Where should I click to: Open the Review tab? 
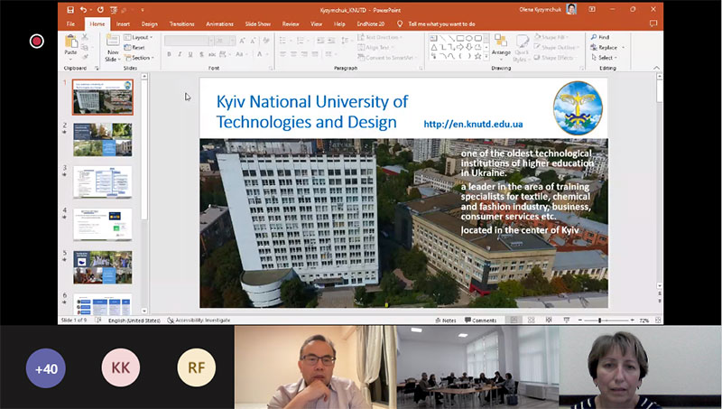point(290,24)
